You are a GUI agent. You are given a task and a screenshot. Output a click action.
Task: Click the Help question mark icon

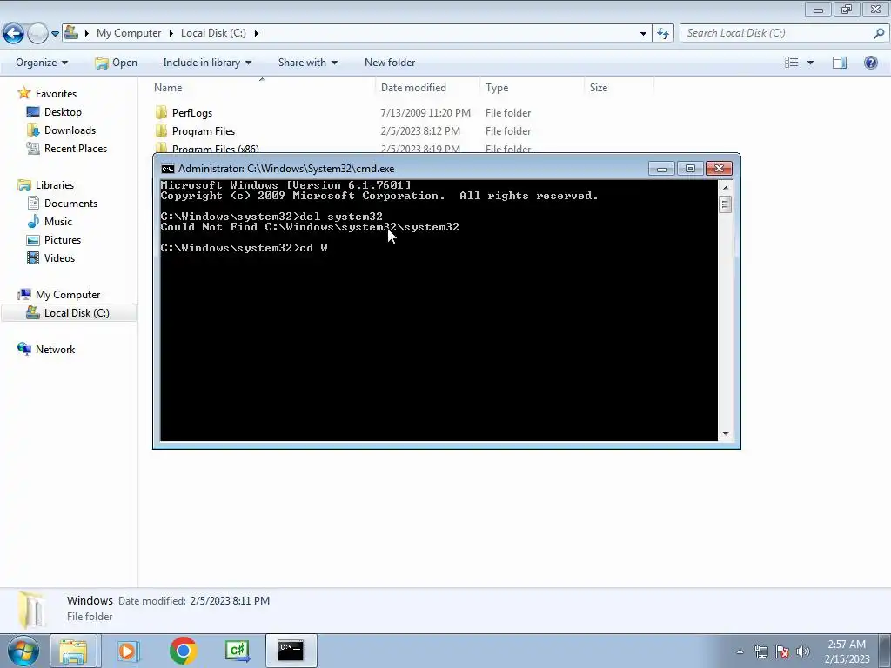[870, 63]
